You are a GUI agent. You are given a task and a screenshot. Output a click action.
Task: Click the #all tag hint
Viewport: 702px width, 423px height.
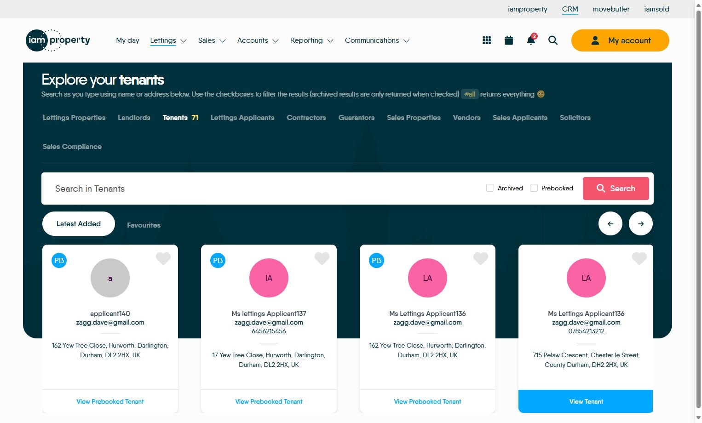[x=470, y=94]
